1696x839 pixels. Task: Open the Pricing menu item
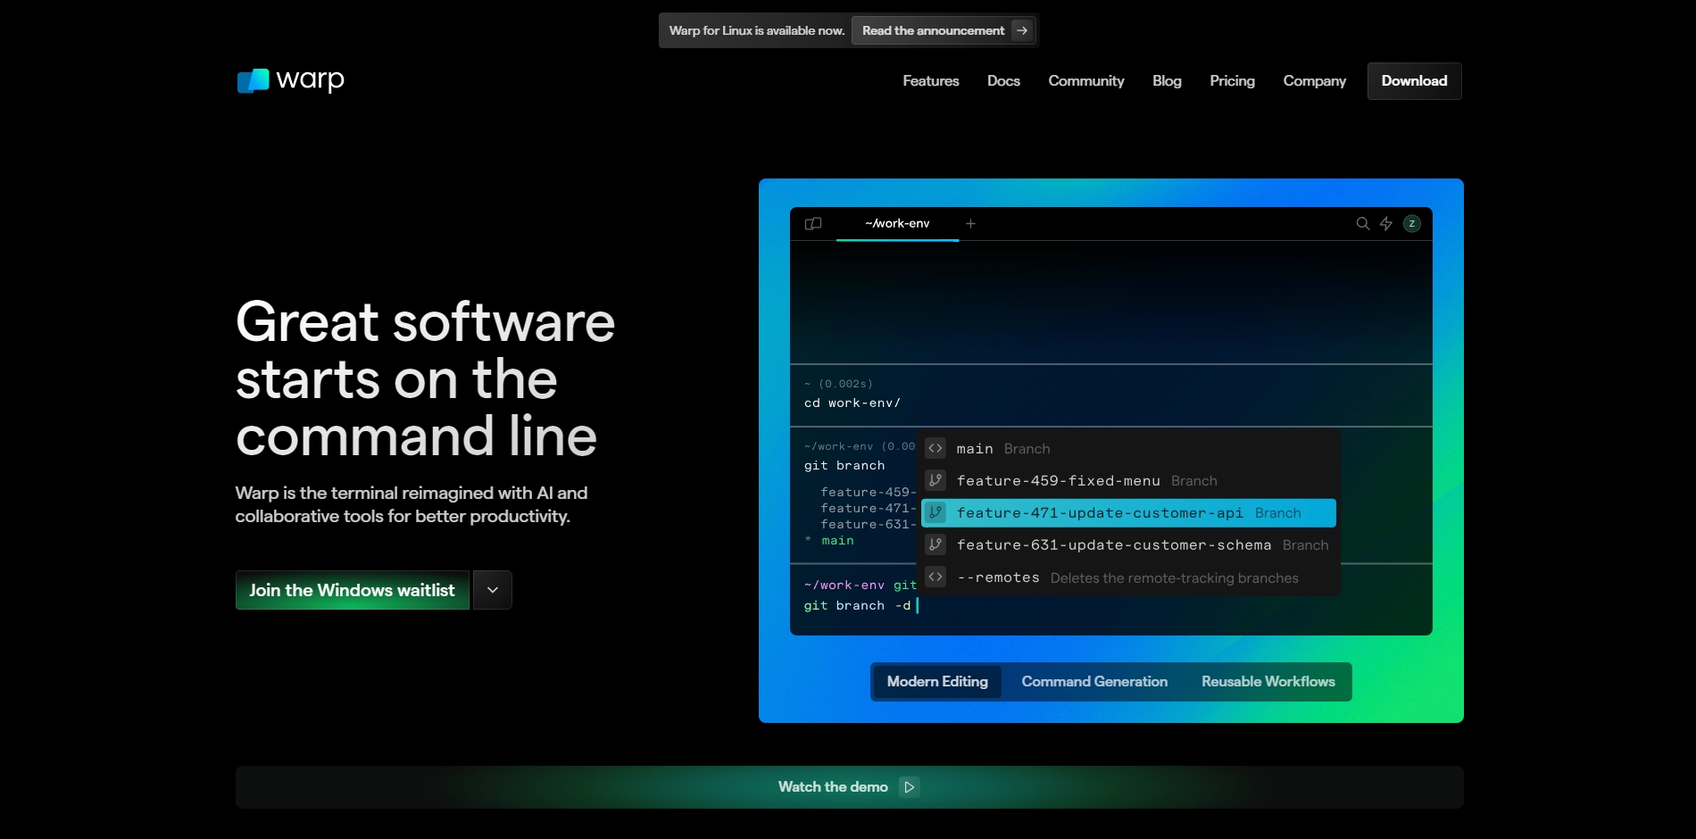point(1232,81)
